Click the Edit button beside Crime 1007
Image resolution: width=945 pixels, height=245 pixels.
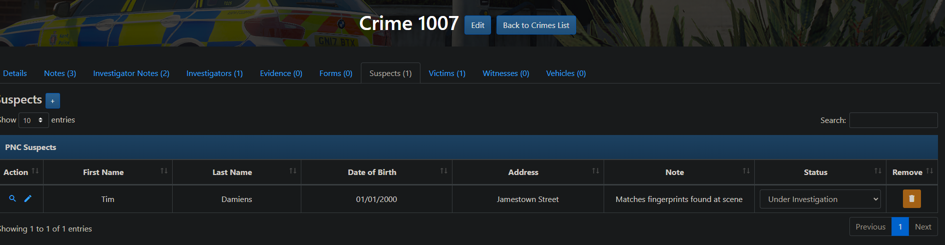point(478,25)
